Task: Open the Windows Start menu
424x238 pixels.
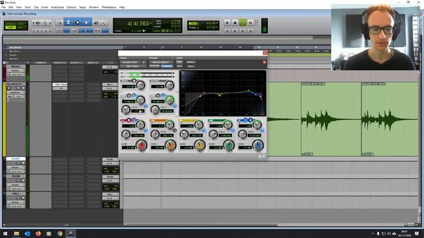Action: point(5,233)
